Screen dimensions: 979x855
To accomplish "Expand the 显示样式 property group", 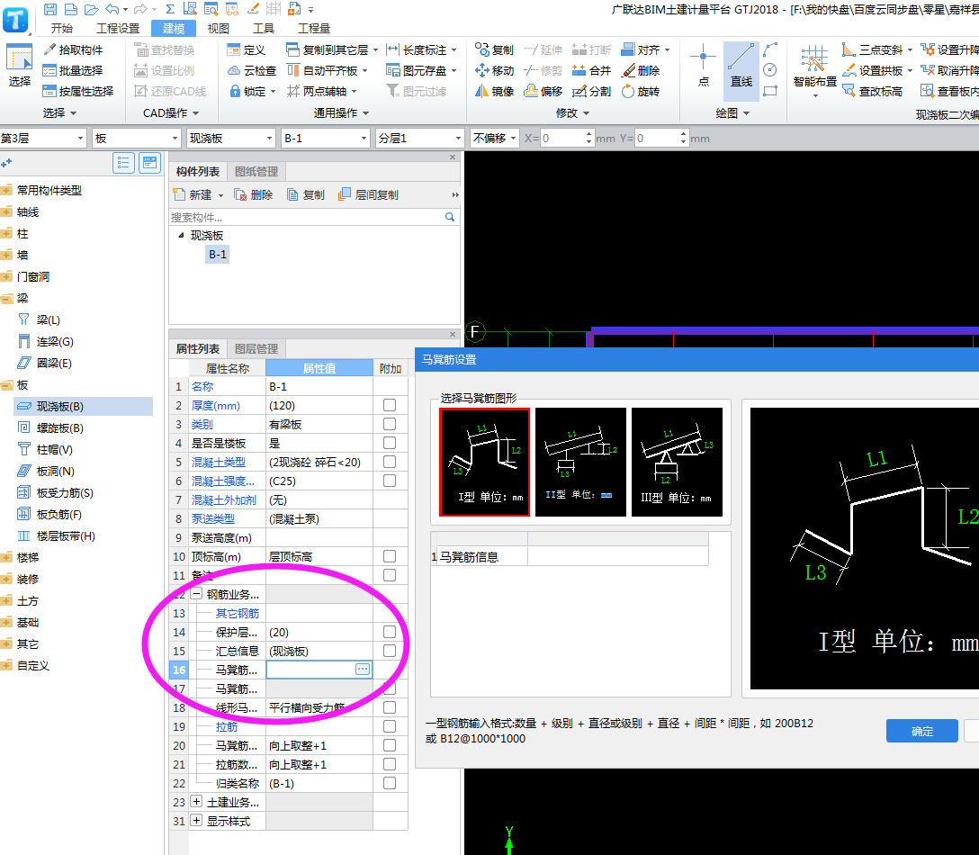I will [196, 820].
